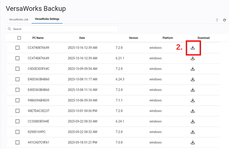Viewport: 229px width, 149px height.
Task: Download 94B609AB4839 settings backup
Action: coord(193,100)
